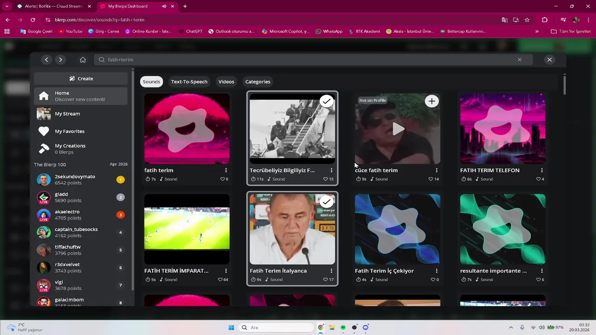Viewport: 596px width, 335px height.
Task: Open My Stream in sidebar
Action: 81,114
